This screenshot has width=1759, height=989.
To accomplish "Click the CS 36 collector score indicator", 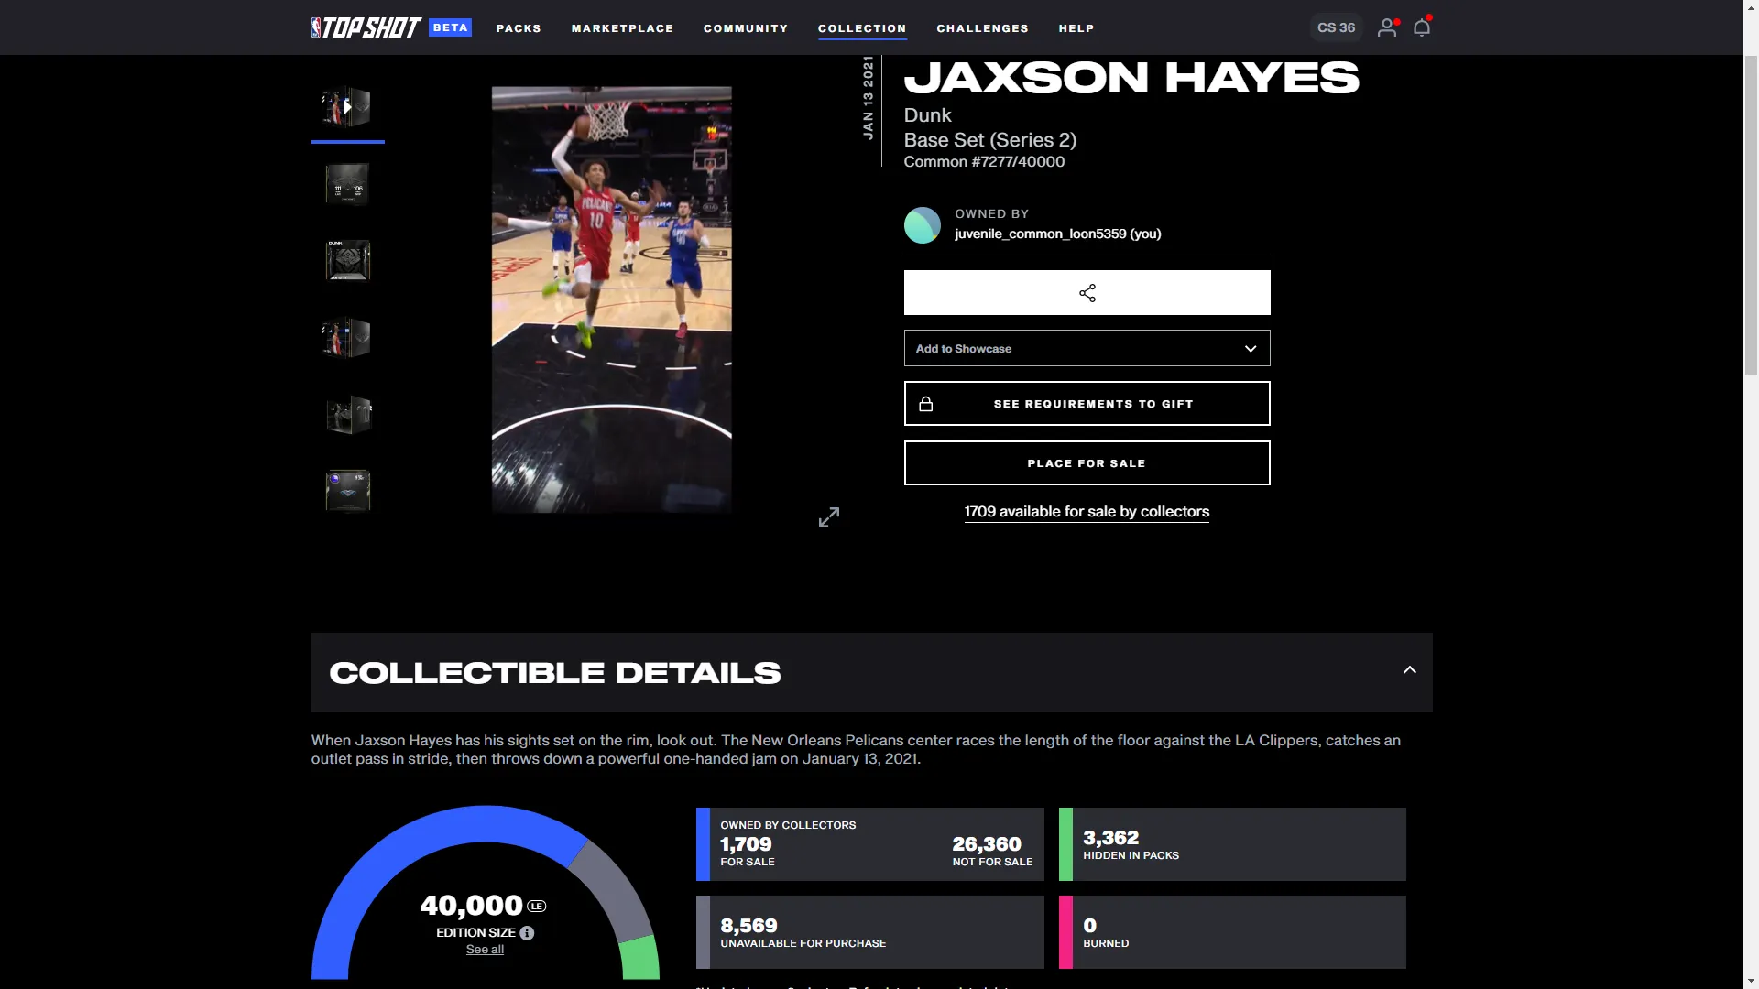I will pyautogui.click(x=1335, y=27).
